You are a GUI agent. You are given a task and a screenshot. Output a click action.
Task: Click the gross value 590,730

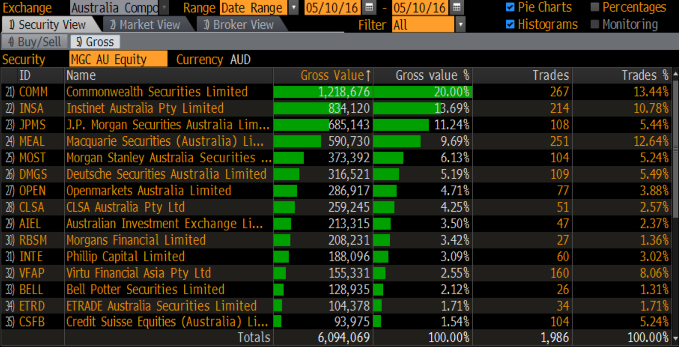click(349, 141)
